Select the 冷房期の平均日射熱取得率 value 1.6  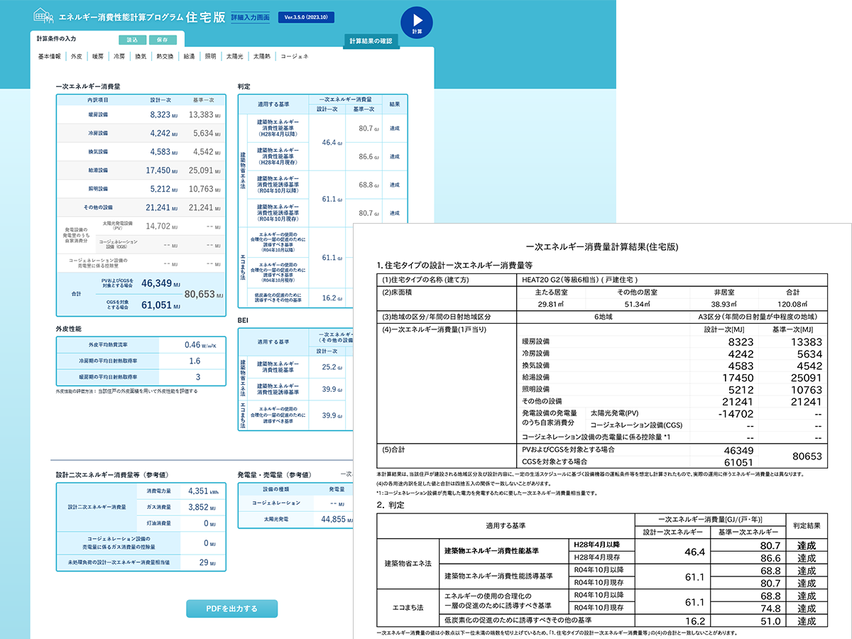tap(195, 361)
